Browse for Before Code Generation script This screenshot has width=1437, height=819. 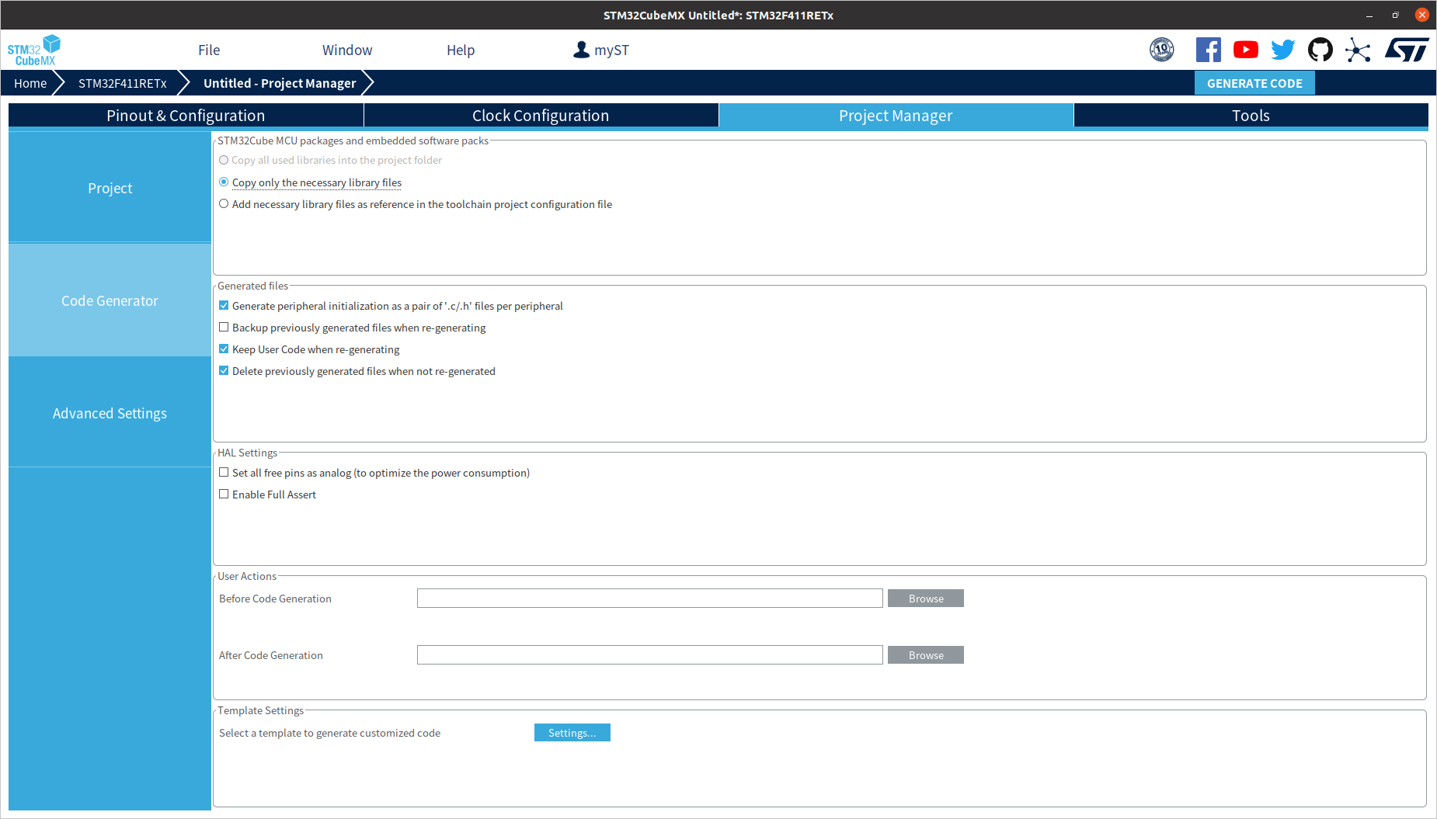(x=926, y=599)
